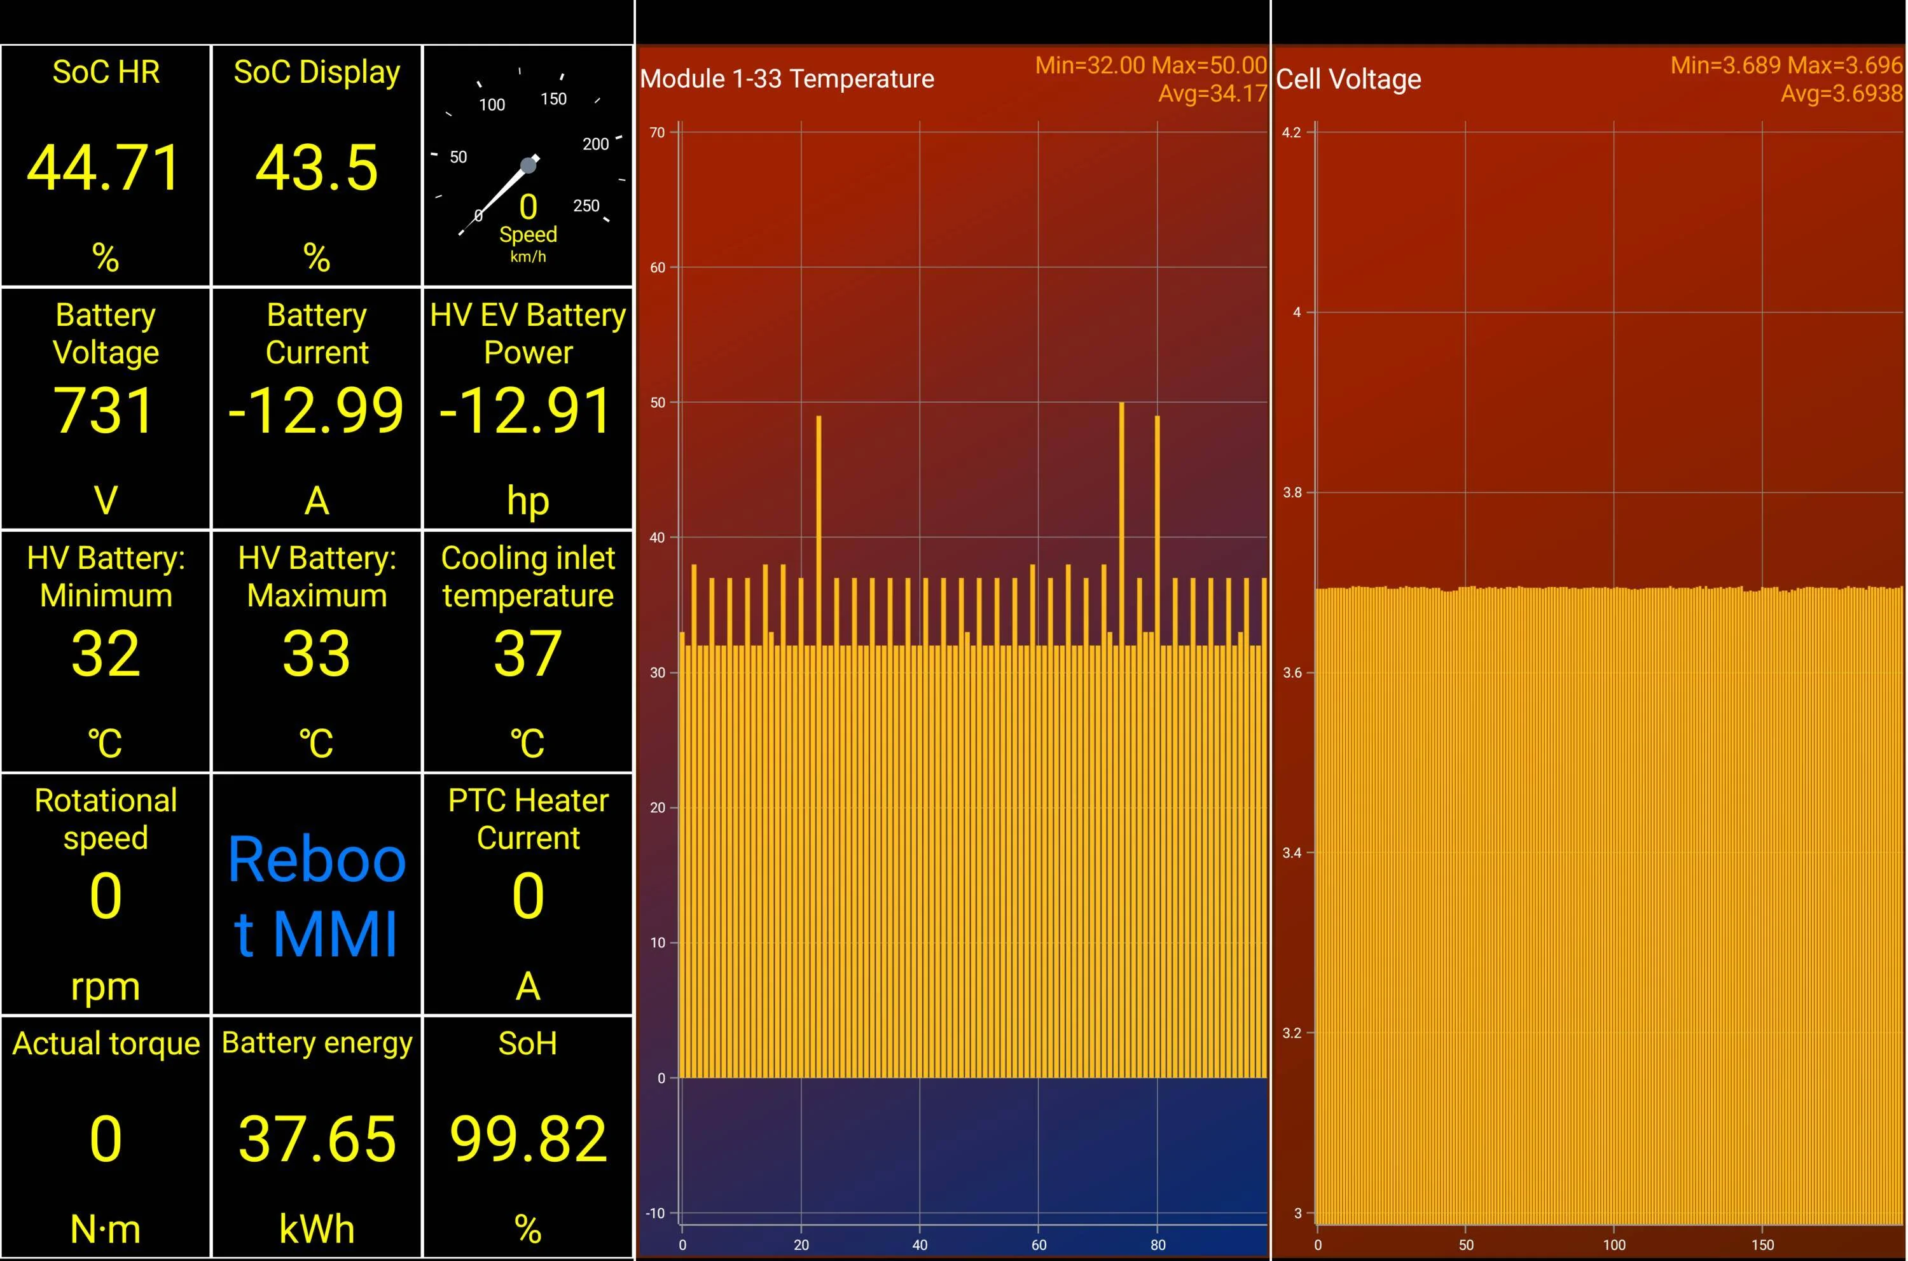Click the -12.99 battery current value
This screenshot has width=1908, height=1261.
click(316, 410)
